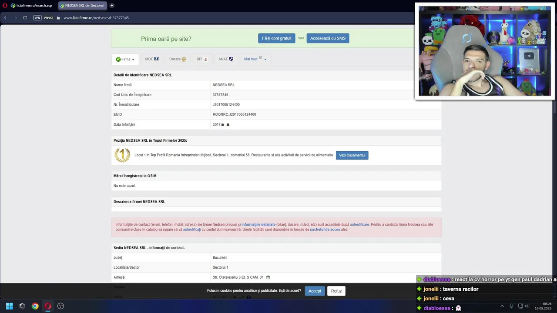Click the map icon beside the address
This screenshot has width=557, height=313.
[x=268, y=277]
